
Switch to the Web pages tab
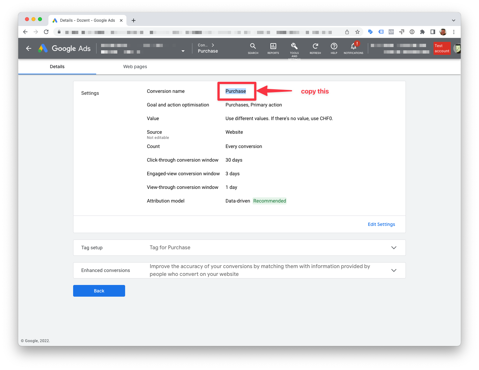(x=135, y=67)
